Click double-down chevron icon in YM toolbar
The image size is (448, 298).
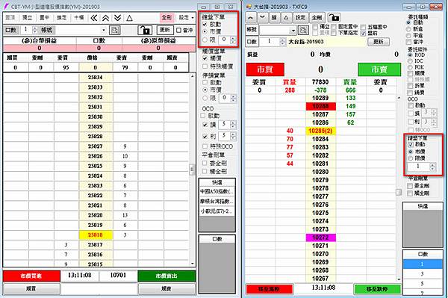click(x=117, y=18)
